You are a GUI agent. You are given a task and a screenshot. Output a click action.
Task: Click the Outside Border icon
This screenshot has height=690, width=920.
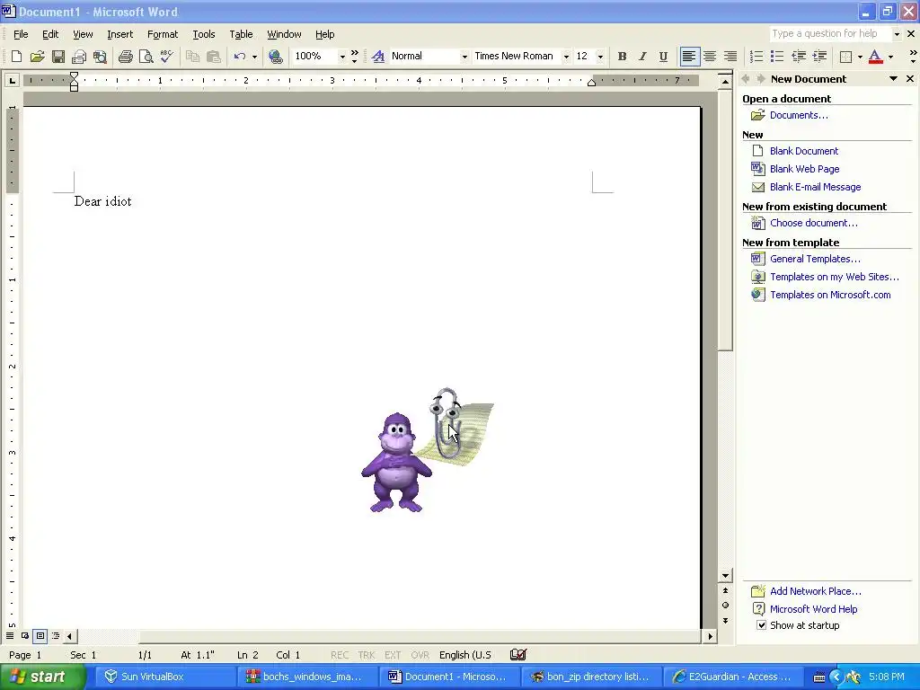click(x=845, y=57)
